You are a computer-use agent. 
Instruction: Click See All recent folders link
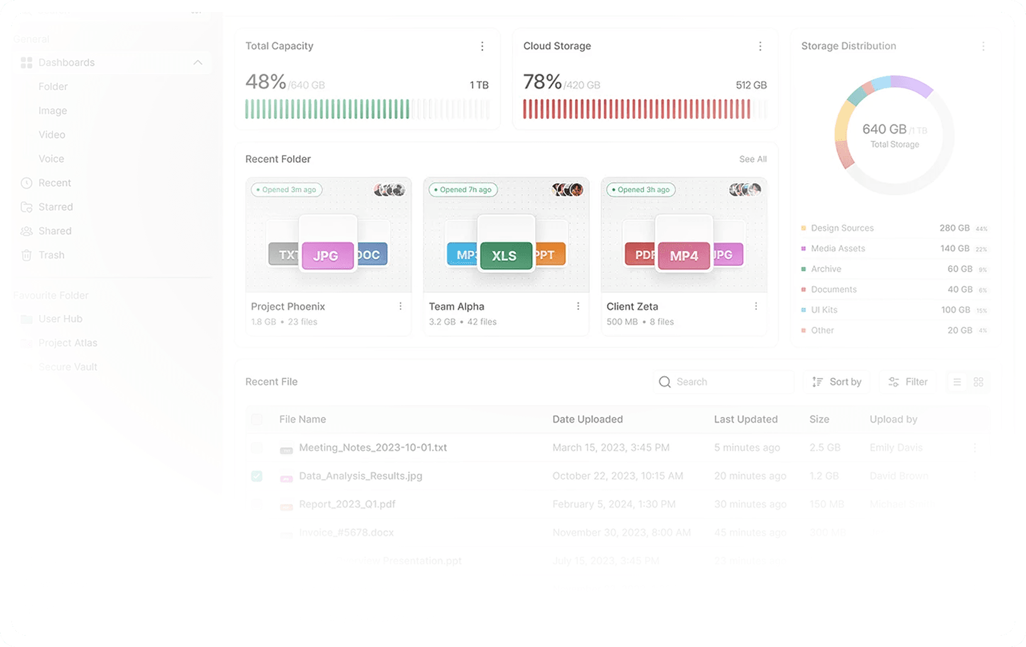[x=753, y=159]
